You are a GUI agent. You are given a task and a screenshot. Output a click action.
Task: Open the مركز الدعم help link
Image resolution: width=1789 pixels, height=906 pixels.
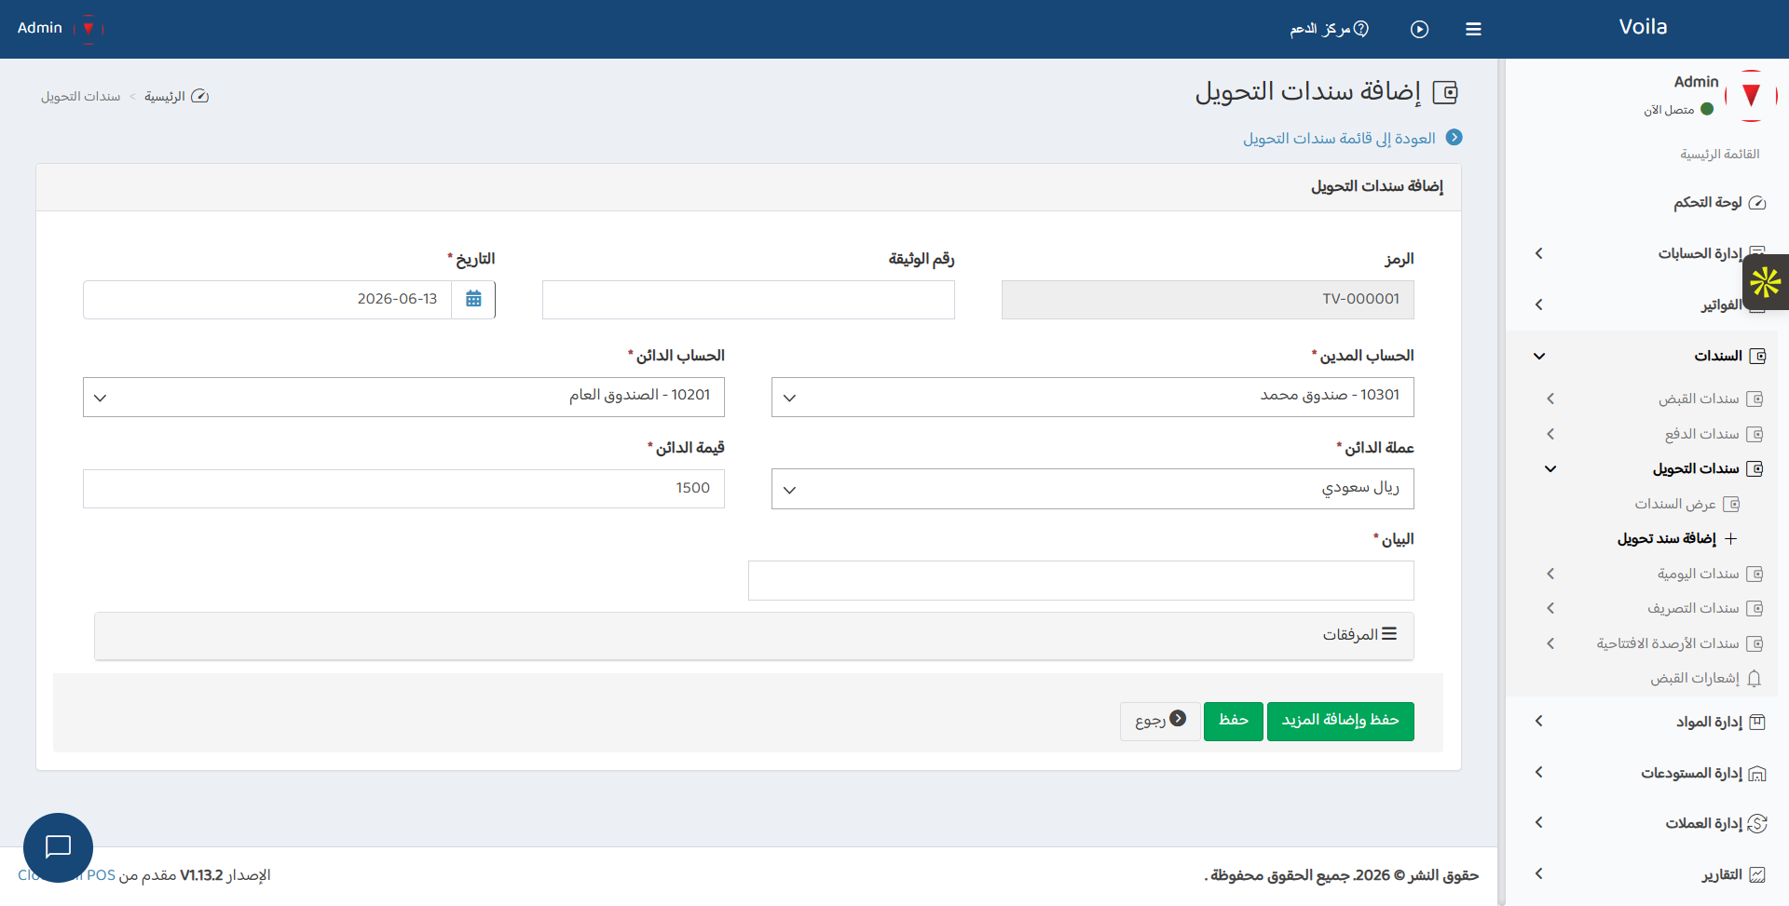[x=1329, y=29]
